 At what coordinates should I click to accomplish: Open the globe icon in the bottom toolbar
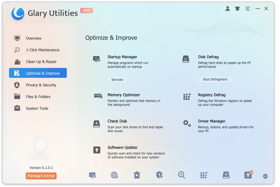[114, 175]
